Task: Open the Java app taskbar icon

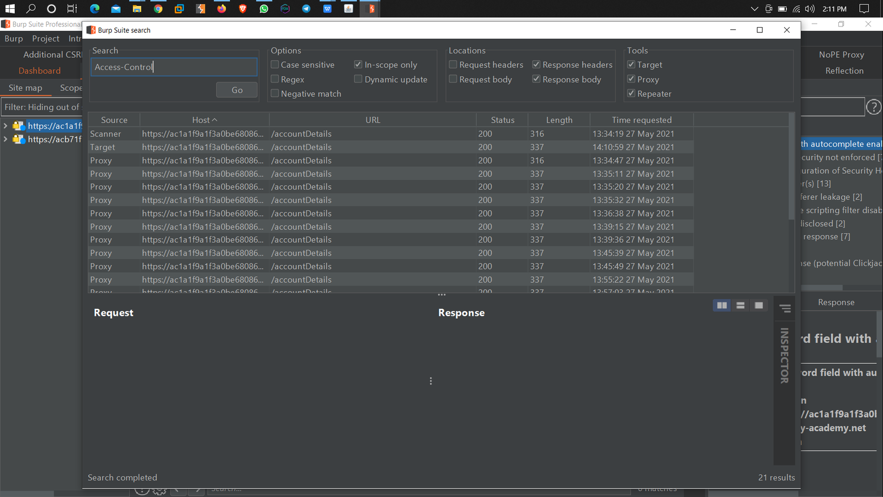Action: click(349, 9)
